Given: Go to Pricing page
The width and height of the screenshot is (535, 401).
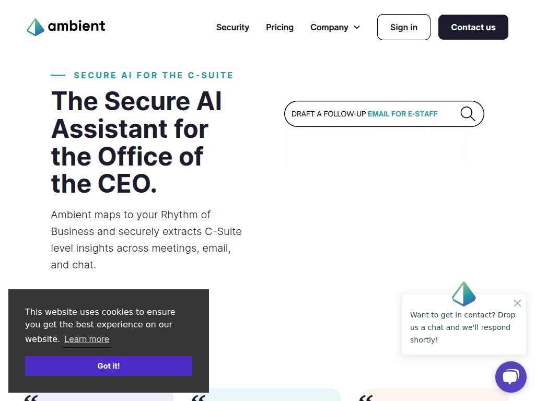Looking at the screenshot, I should [x=280, y=27].
